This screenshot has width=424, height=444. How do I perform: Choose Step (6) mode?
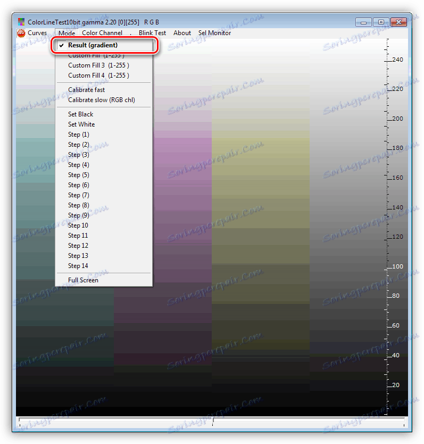[104, 185]
